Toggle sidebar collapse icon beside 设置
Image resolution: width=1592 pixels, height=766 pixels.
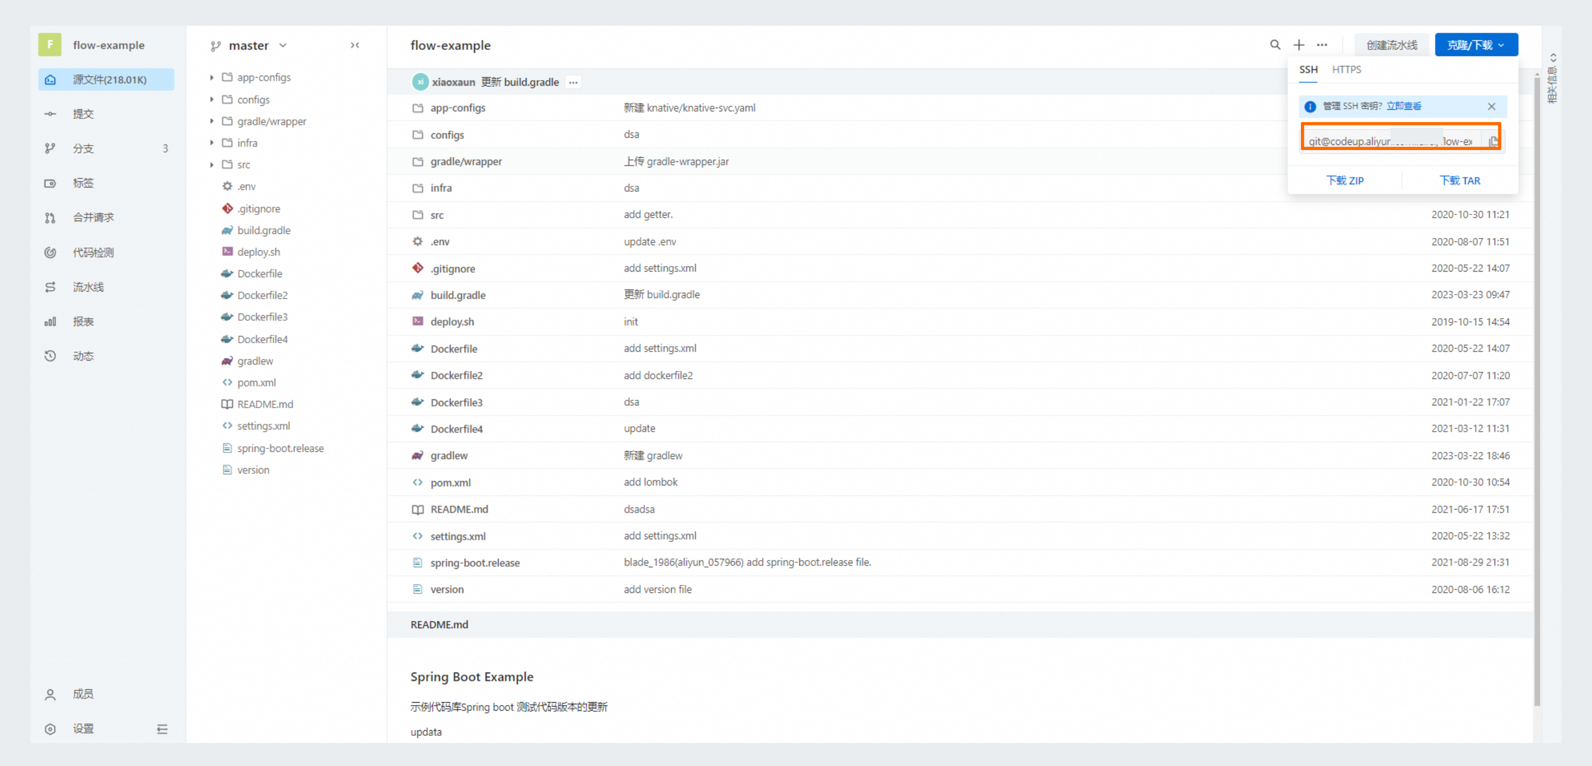pos(162,729)
